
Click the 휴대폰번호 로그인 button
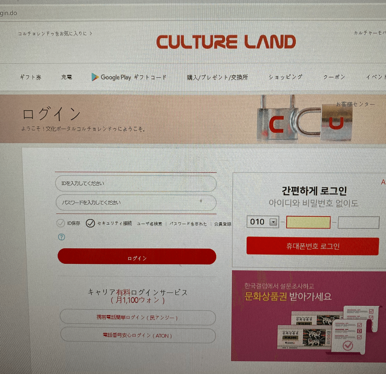pyautogui.click(x=313, y=246)
